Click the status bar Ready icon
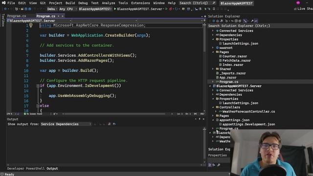313x176 pixels. [2, 174]
